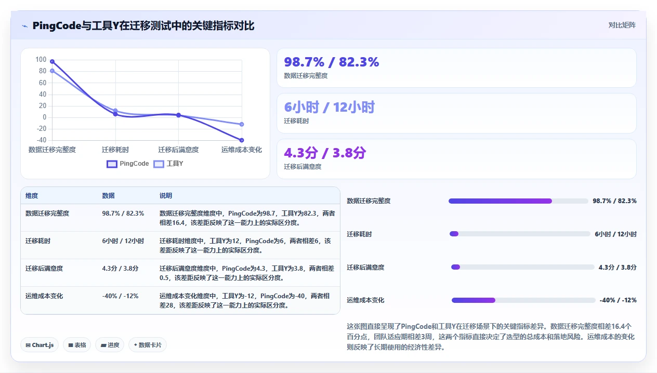Click the y-axis 100 label in chart
The width and height of the screenshot is (657, 373).
[x=41, y=60]
